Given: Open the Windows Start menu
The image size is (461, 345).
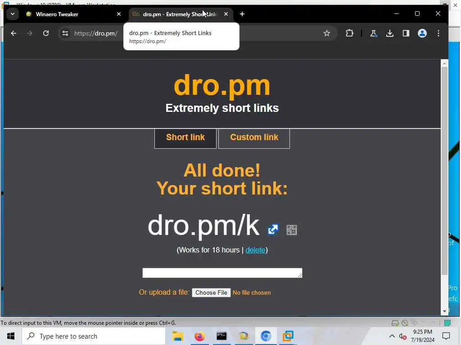Looking at the screenshot, I should click(x=11, y=336).
